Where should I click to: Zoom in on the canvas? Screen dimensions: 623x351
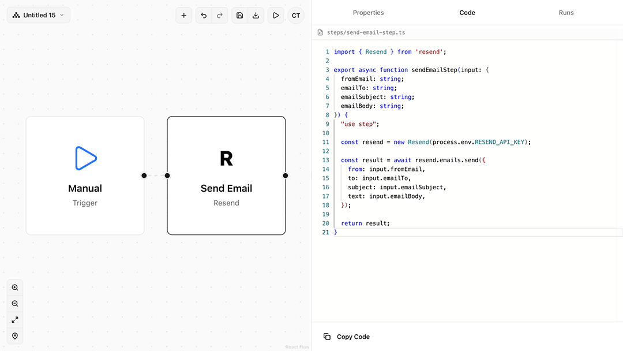coord(15,287)
